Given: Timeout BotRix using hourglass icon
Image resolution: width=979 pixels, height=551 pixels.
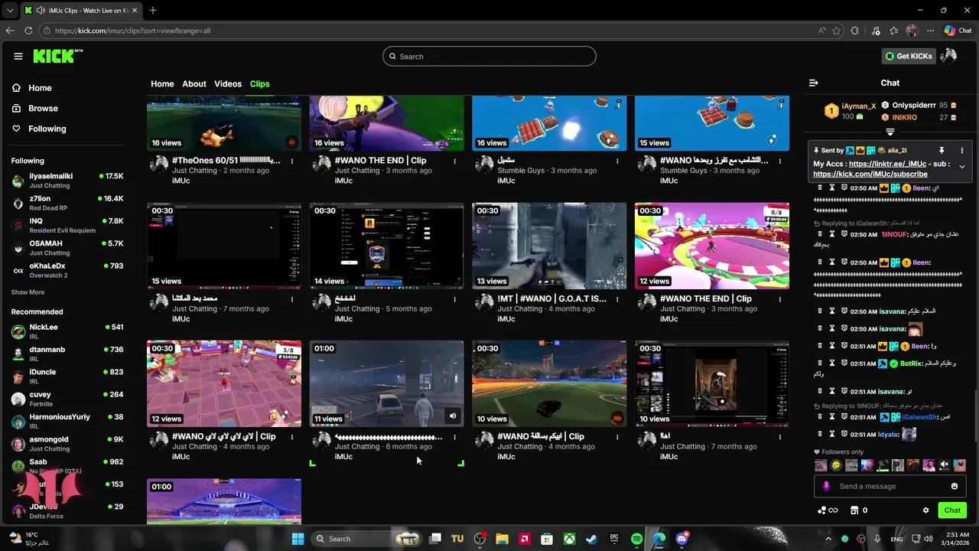Looking at the screenshot, I should click(832, 364).
